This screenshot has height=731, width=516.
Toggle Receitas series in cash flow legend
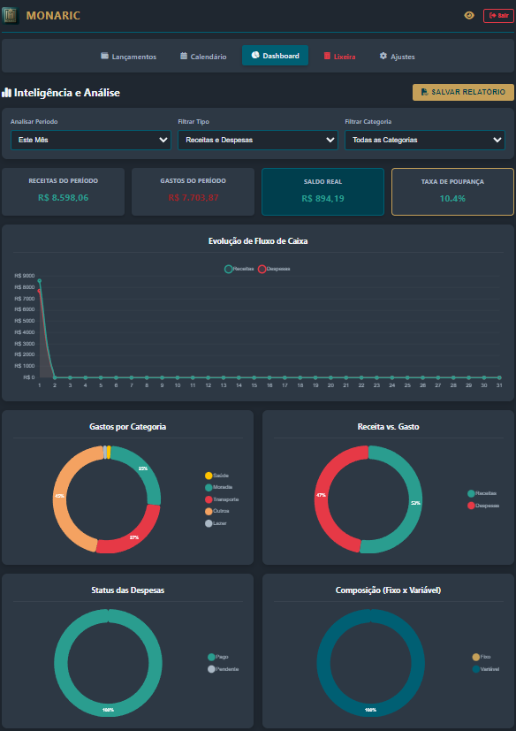point(239,269)
